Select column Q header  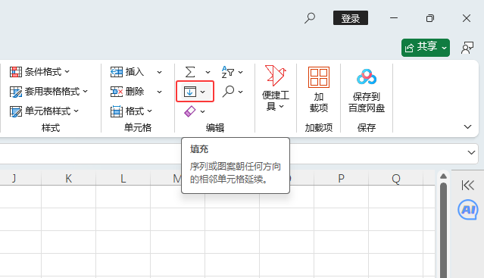(395, 178)
